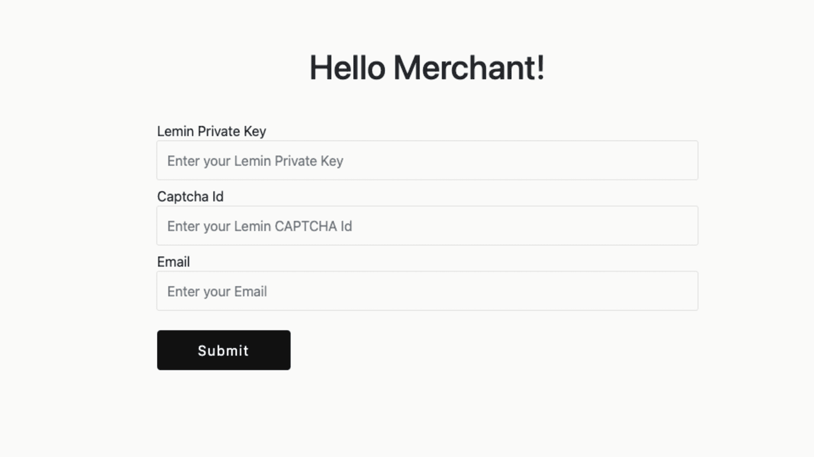
Task: Focus the Email input field
Action: point(427,291)
